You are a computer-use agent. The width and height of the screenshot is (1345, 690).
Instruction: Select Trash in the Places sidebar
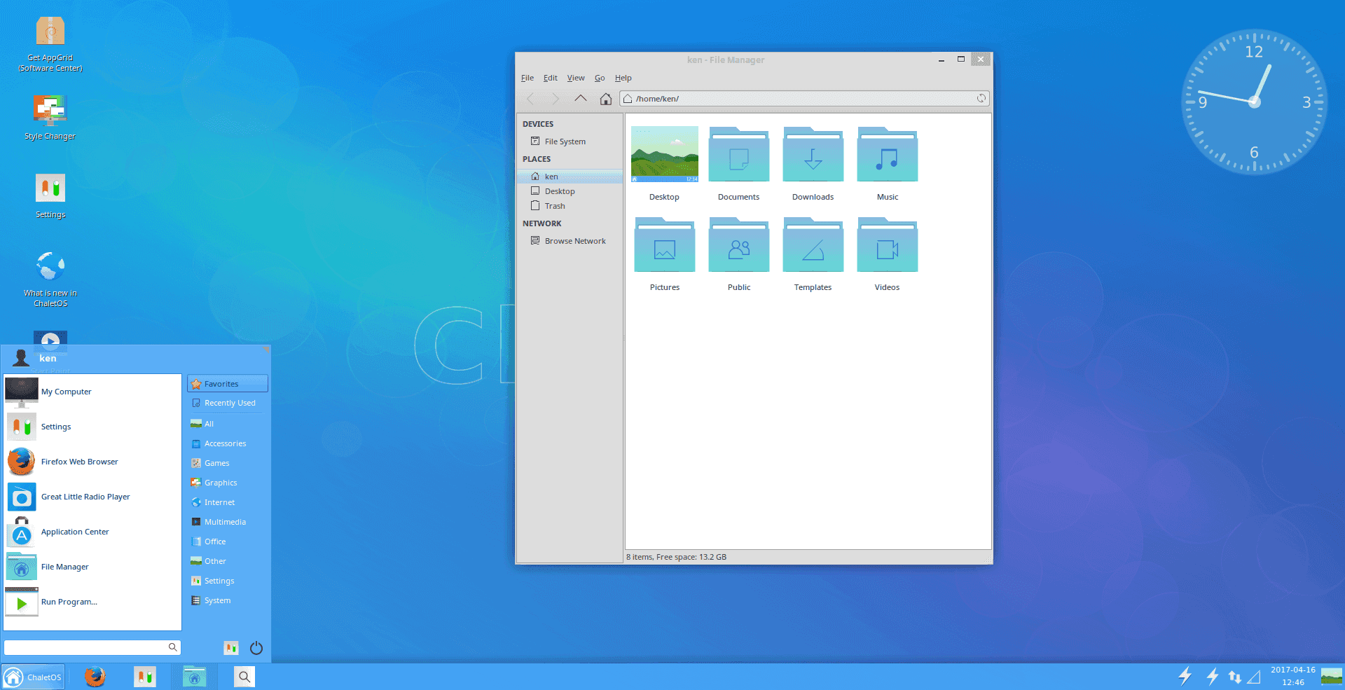click(x=554, y=206)
